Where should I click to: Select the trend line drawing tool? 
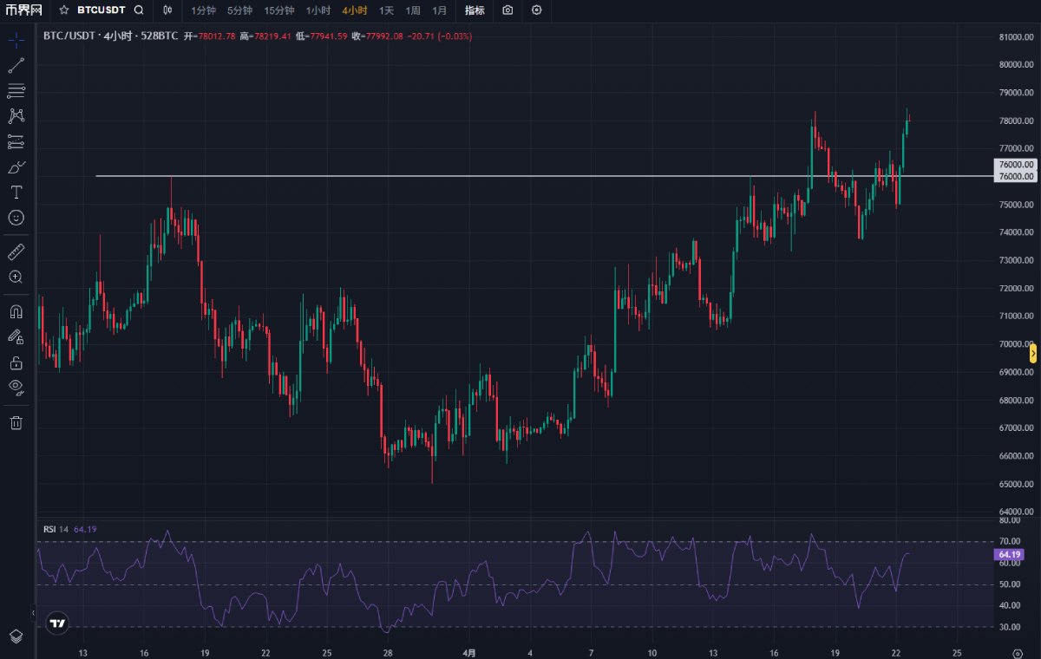coord(16,65)
